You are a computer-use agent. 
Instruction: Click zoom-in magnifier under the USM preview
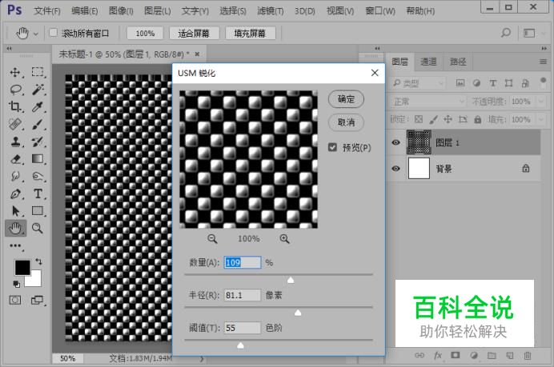click(x=284, y=238)
